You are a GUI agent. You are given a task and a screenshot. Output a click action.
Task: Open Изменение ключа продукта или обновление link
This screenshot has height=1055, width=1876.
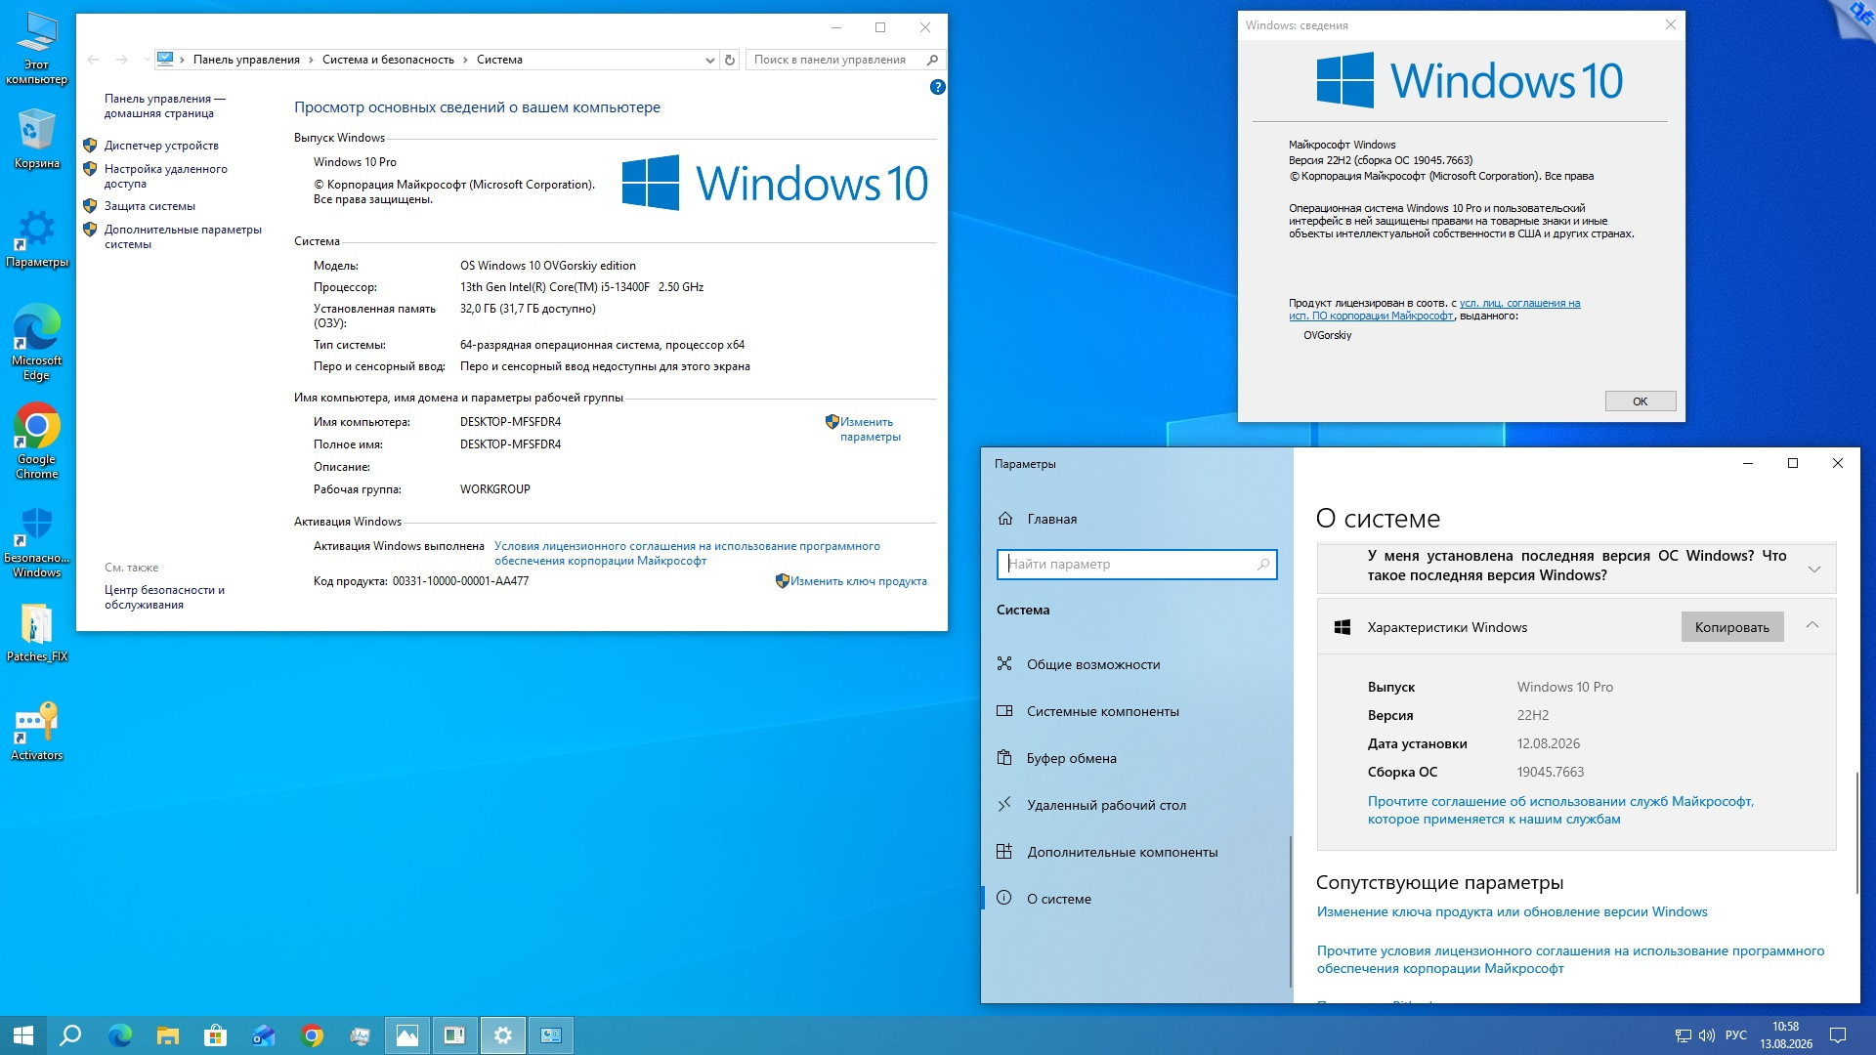click(1512, 911)
